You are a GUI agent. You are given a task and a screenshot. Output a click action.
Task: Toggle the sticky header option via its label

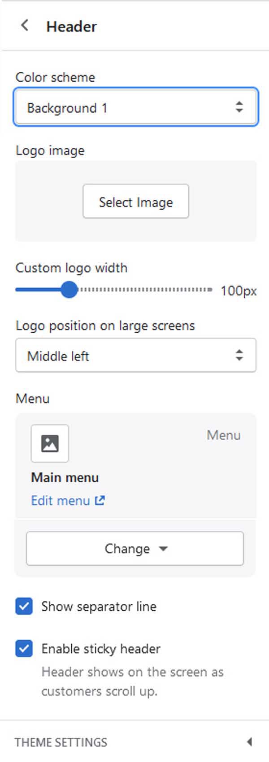pos(101,649)
